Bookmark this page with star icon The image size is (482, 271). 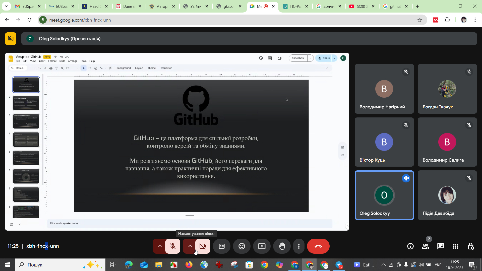[420, 20]
